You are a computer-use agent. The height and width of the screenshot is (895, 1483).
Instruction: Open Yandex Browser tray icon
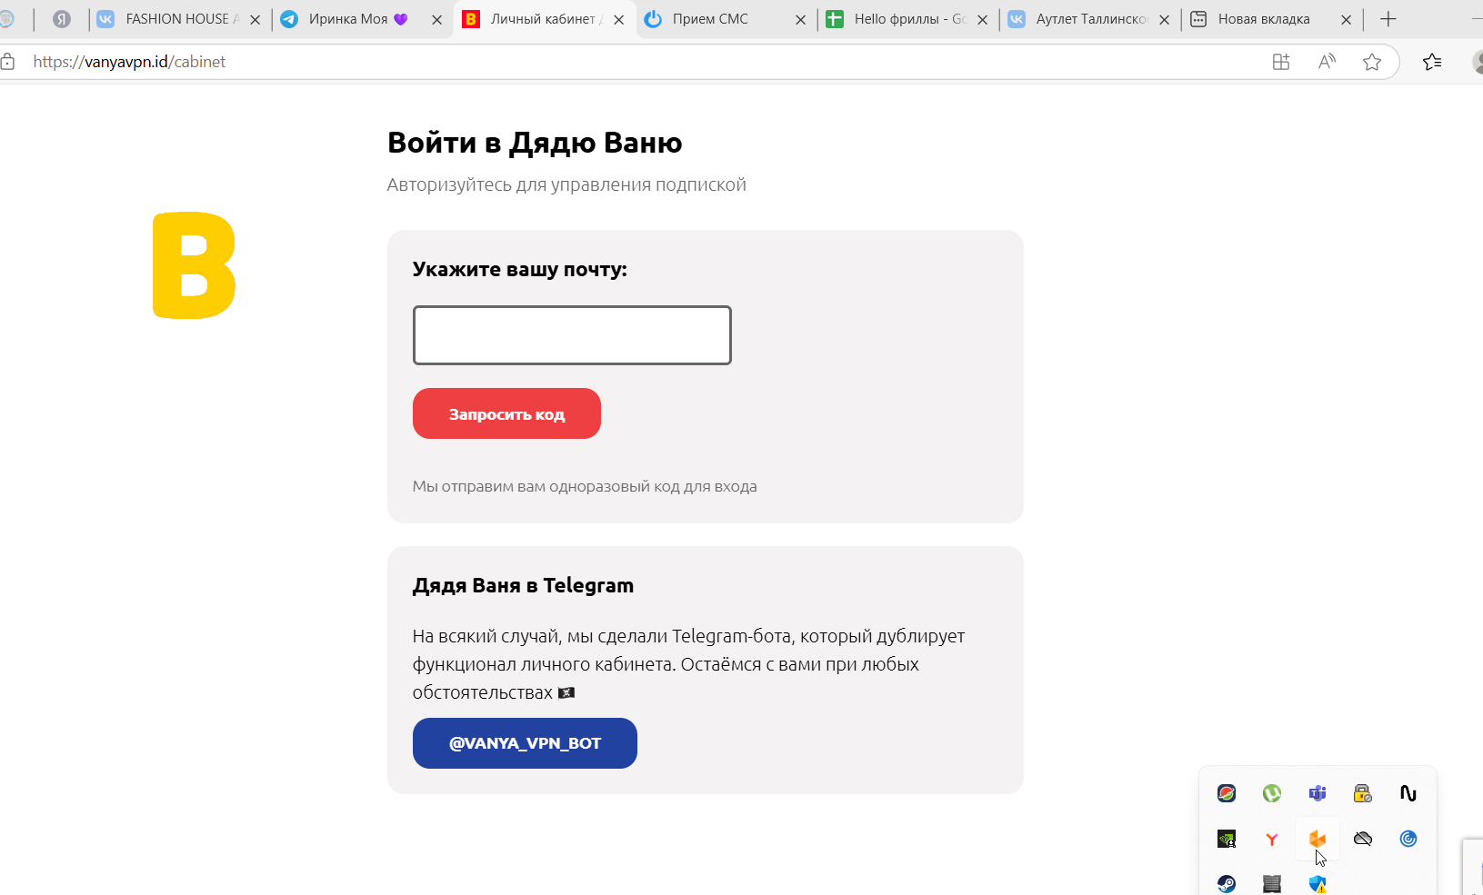click(1271, 839)
